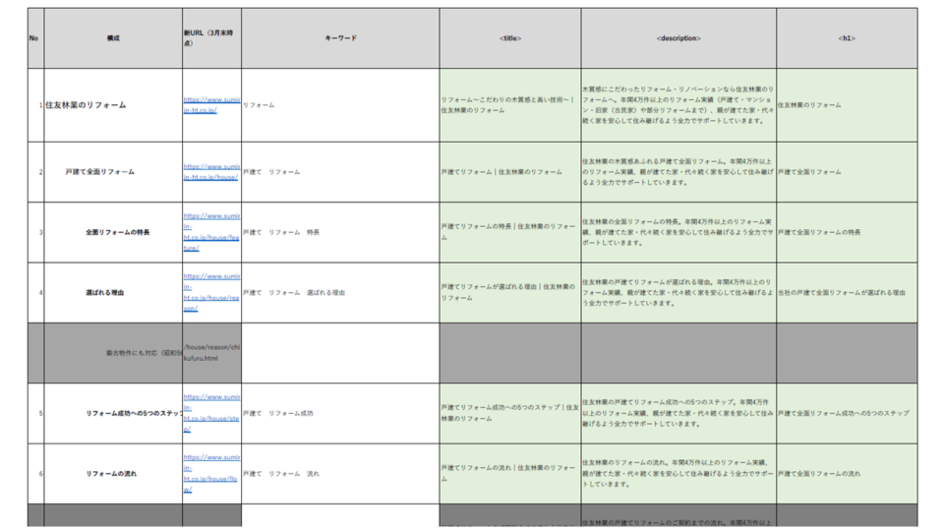
Task: Select the "全面リフォームの特長" 構成 cell
Action: click(x=113, y=232)
